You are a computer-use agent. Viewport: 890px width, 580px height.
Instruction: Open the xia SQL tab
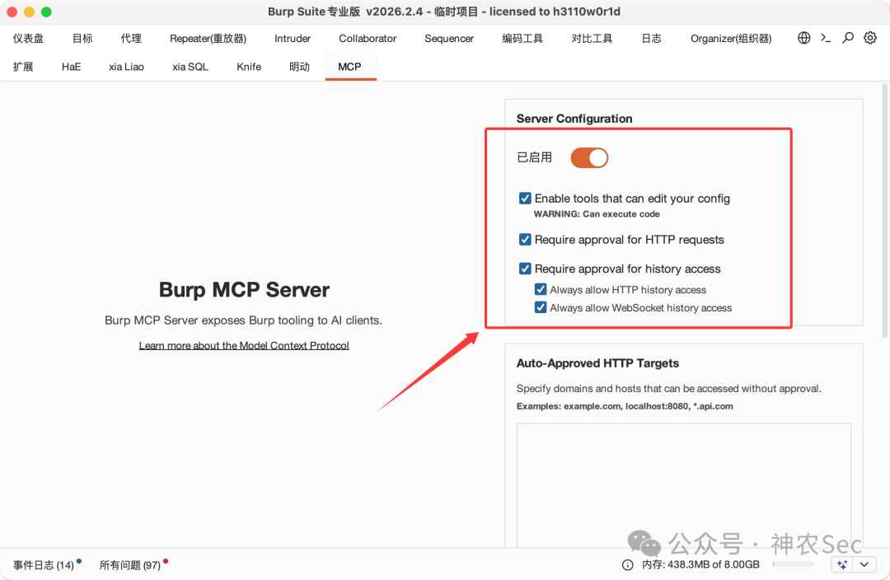tap(190, 67)
